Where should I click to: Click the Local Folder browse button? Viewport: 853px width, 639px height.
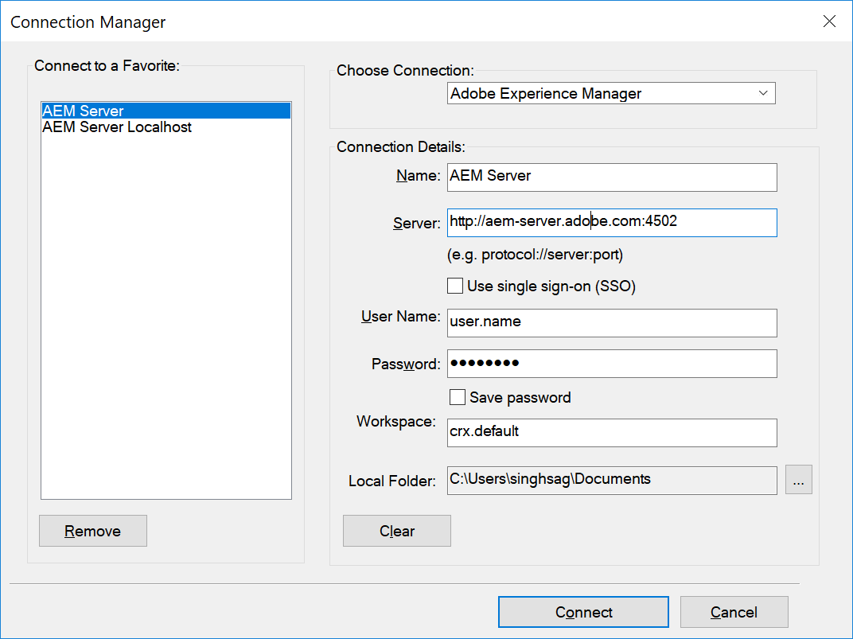pos(799,479)
